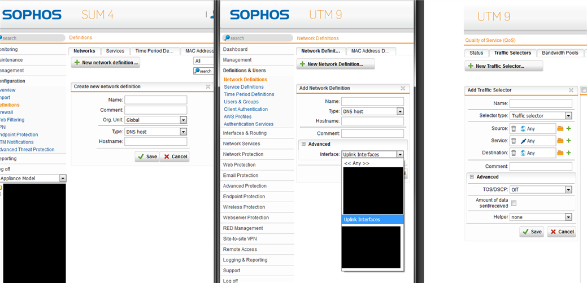
Task: Click Sophos logo in SUM 4 window
Action: [x=31, y=15]
